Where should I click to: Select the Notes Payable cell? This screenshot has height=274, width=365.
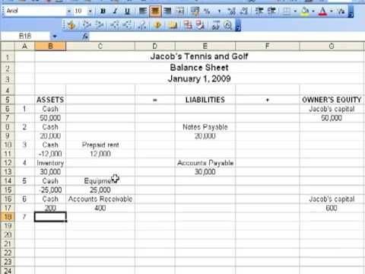point(205,127)
